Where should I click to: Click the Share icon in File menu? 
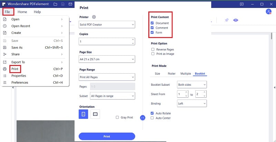[5, 54]
